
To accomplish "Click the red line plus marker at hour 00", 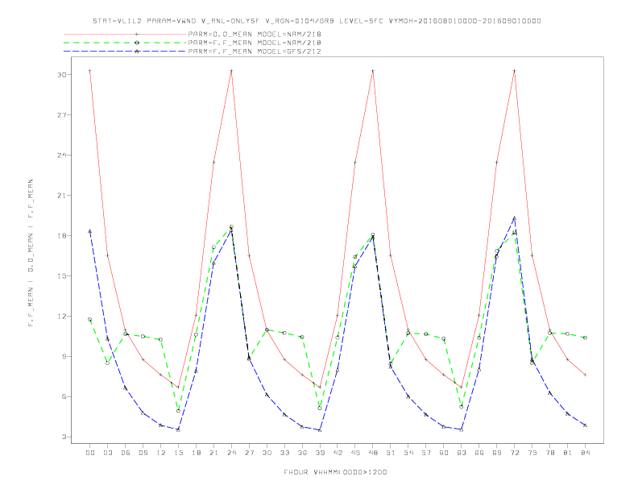I will [x=90, y=71].
